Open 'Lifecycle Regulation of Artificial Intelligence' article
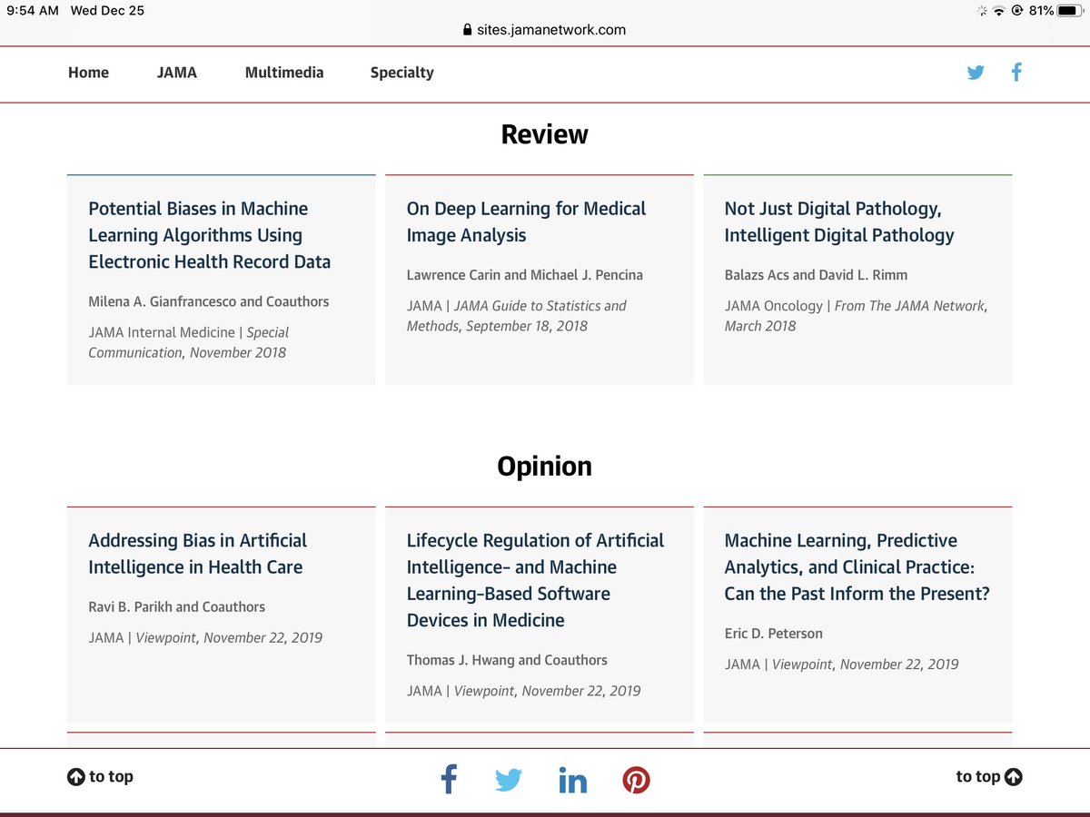Screen dimensions: 1090x817 [535, 580]
